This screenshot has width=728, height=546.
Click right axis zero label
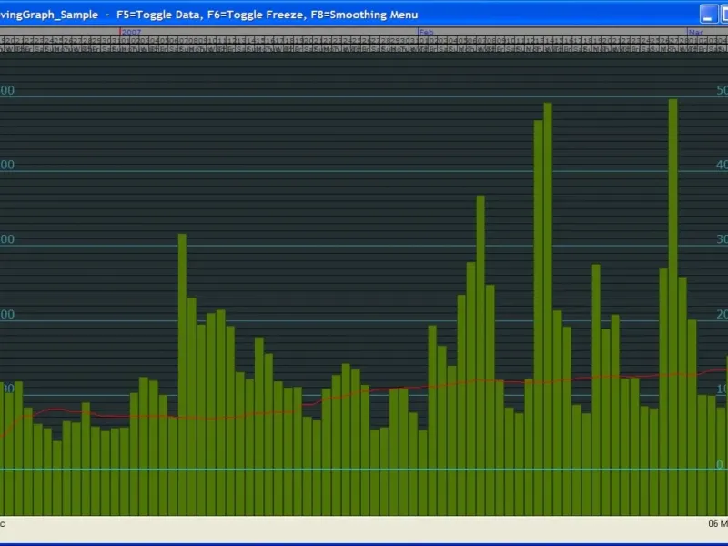(720, 464)
